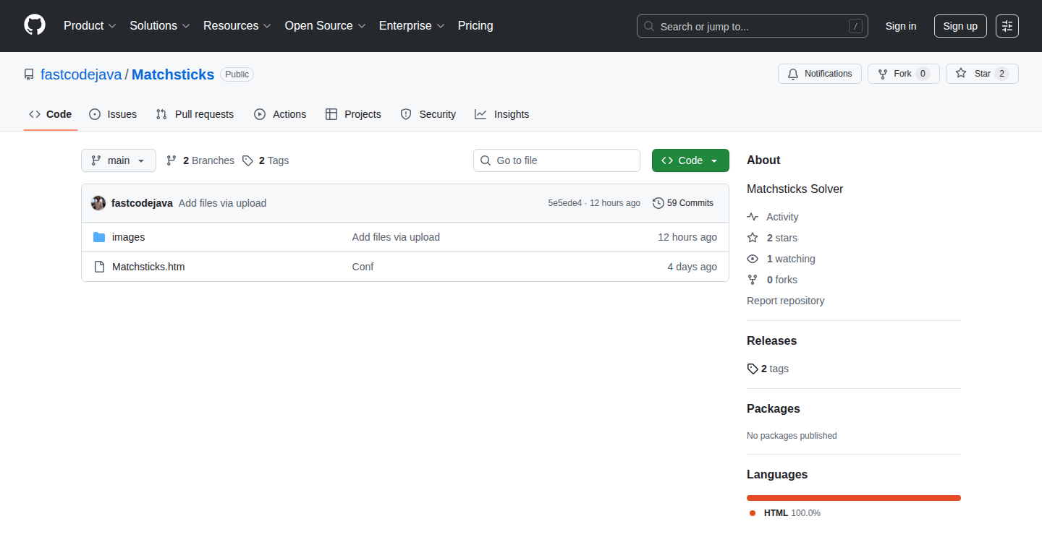The height and width of the screenshot is (550, 1042).
Task: Click the tag icon next to 2 Tags
Action: point(247,160)
